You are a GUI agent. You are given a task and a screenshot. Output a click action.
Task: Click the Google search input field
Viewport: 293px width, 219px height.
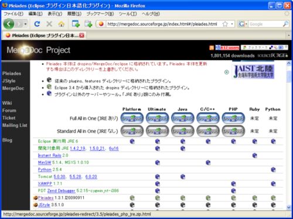click(x=265, y=24)
